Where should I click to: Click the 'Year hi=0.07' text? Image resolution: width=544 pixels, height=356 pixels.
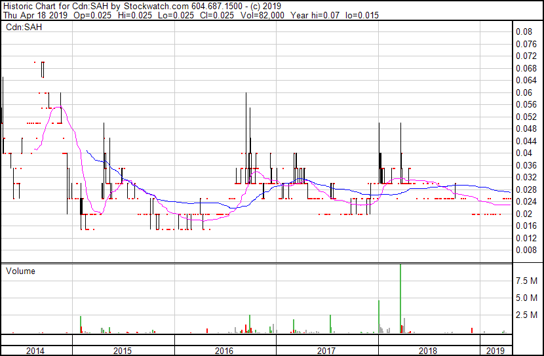pyautogui.click(x=315, y=15)
